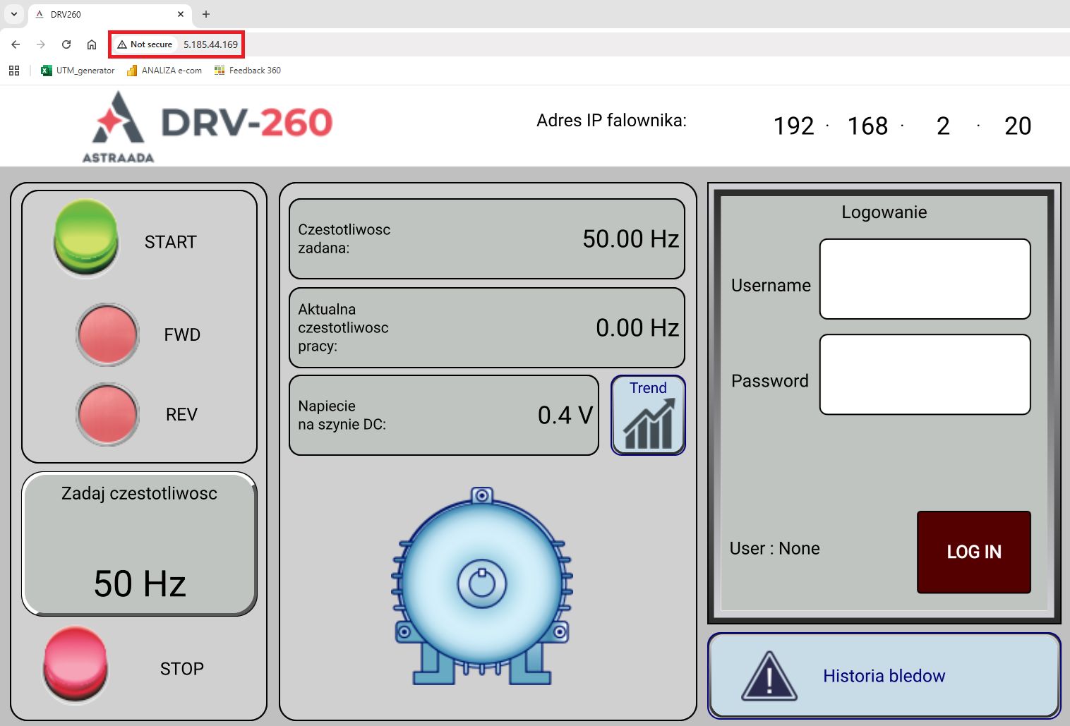
Task: Go to browser home page icon
Action: [x=92, y=44]
